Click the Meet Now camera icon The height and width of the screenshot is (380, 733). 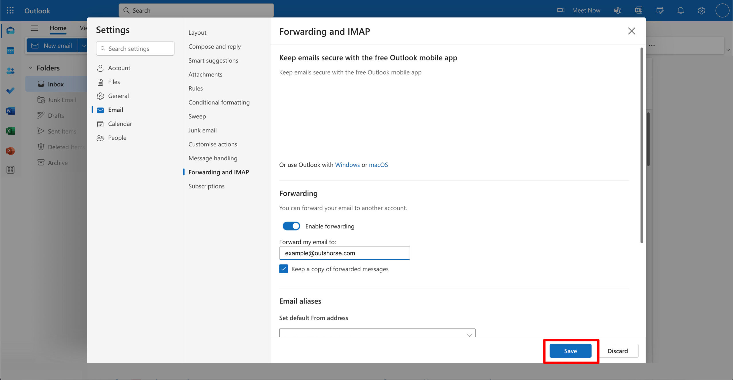[561, 10]
